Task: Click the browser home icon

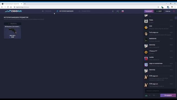Action: pyautogui.click(x=11, y=7)
